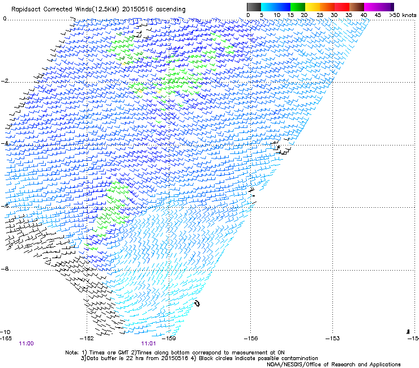Click the cyan 5-10 knots legend swatch

[x=268, y=7]
